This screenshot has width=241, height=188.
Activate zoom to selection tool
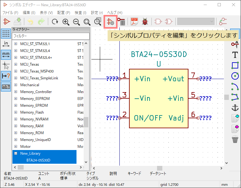tap(98, 21)
